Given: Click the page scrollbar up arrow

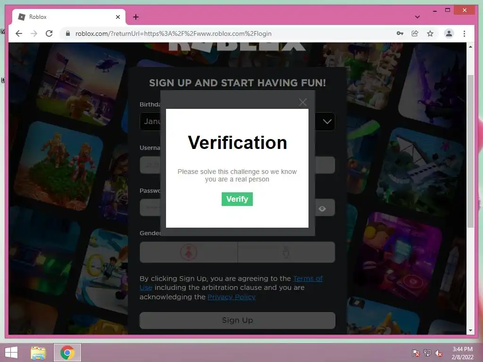Looking at the screenshot, I should coord(470,47).
